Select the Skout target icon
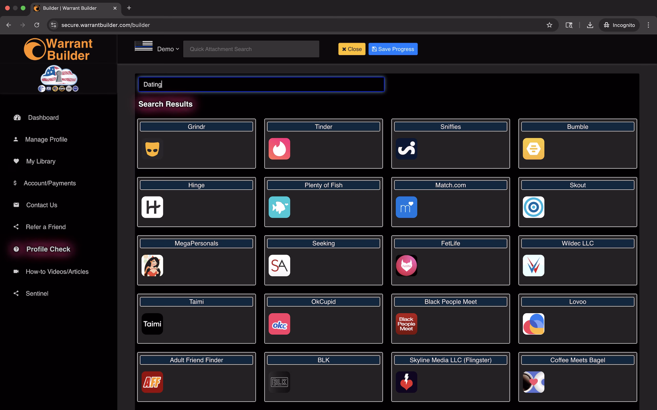The image size is (657, 410). [533, 207]
